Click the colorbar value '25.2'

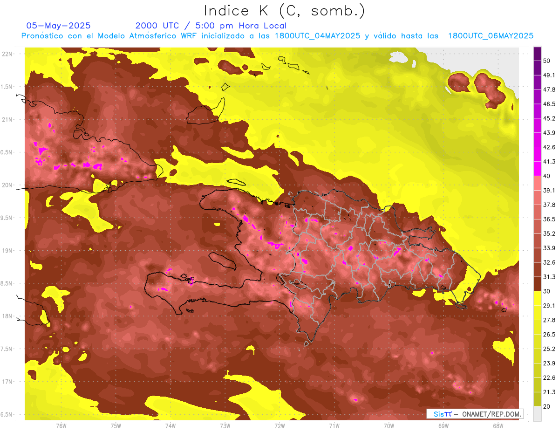pyautogui.click(x=549, y=349)
